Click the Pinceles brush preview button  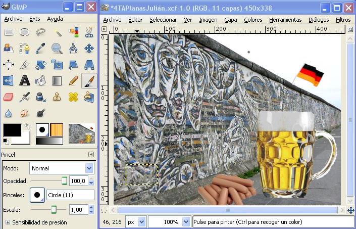pos(37,195)
